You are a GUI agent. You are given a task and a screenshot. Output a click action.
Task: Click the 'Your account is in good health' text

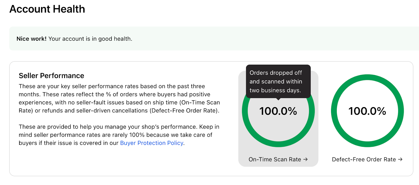coord(90,39)
